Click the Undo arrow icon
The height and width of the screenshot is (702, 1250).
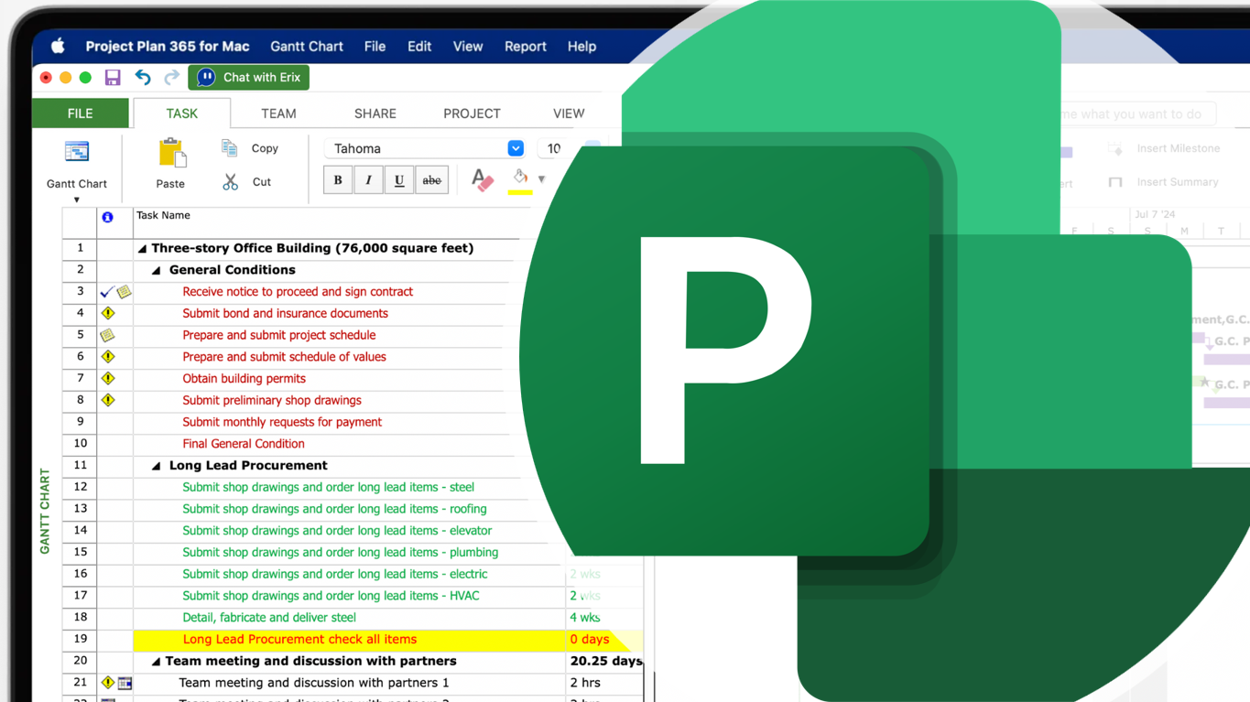[143, 78]
